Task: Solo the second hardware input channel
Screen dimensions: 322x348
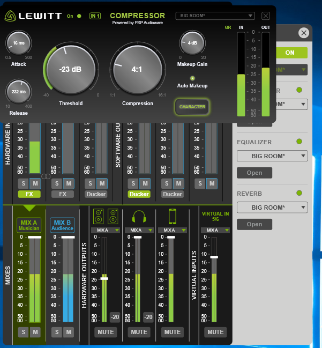Action: [x=57, y=183]
